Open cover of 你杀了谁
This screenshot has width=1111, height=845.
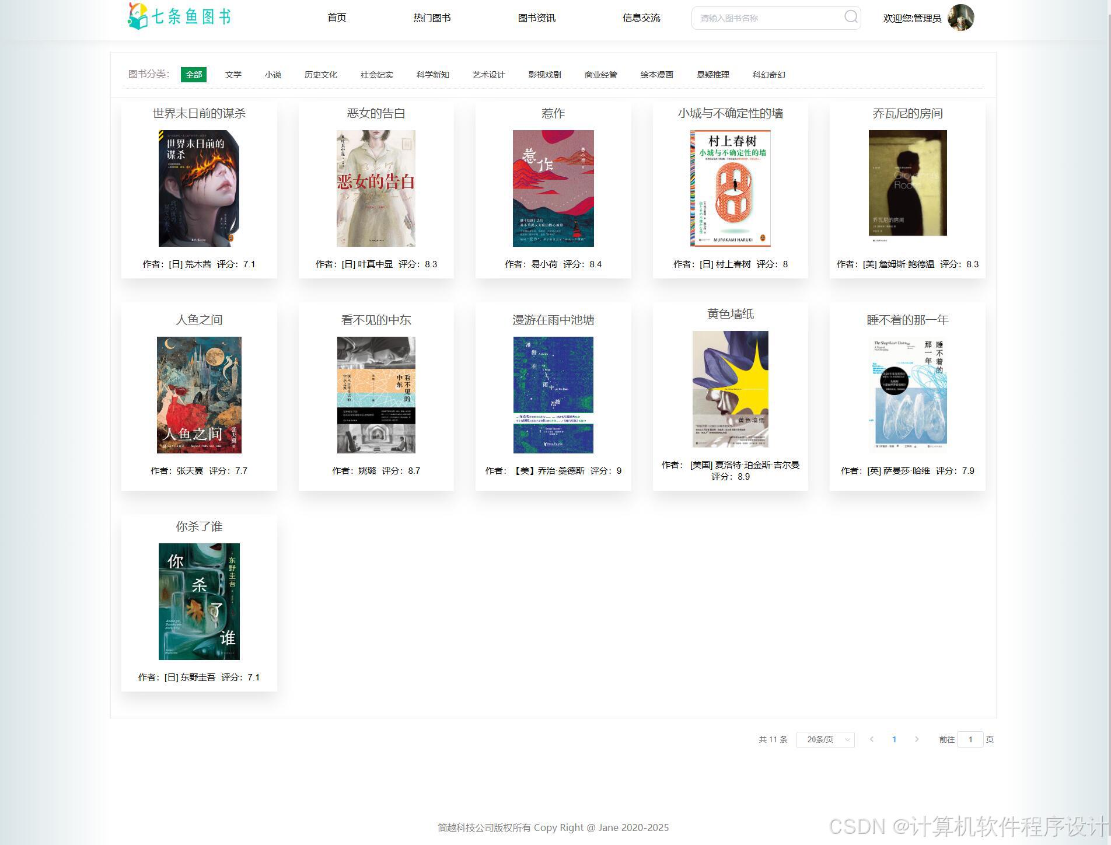click(x=199, y=601)
